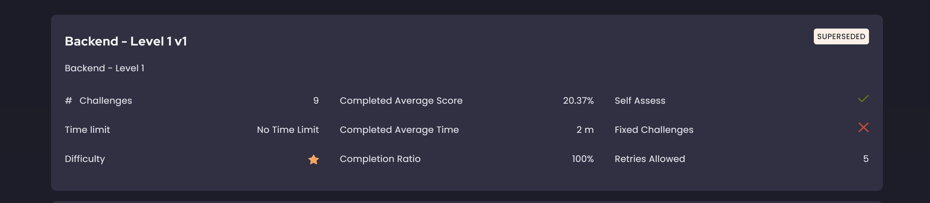Click the Challenges label

tap(106, 101)
